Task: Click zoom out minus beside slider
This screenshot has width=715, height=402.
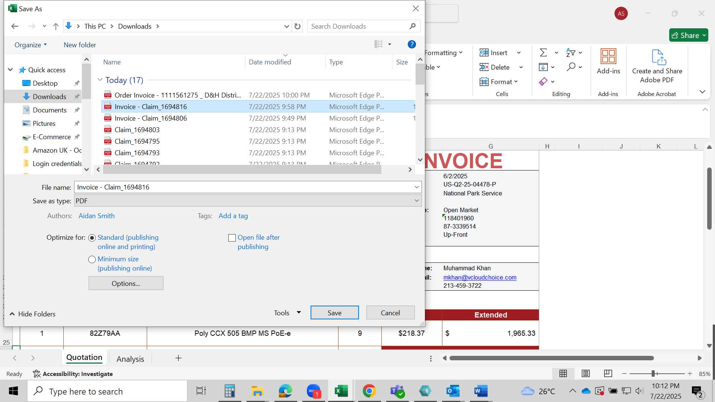Action: point(624,374)
